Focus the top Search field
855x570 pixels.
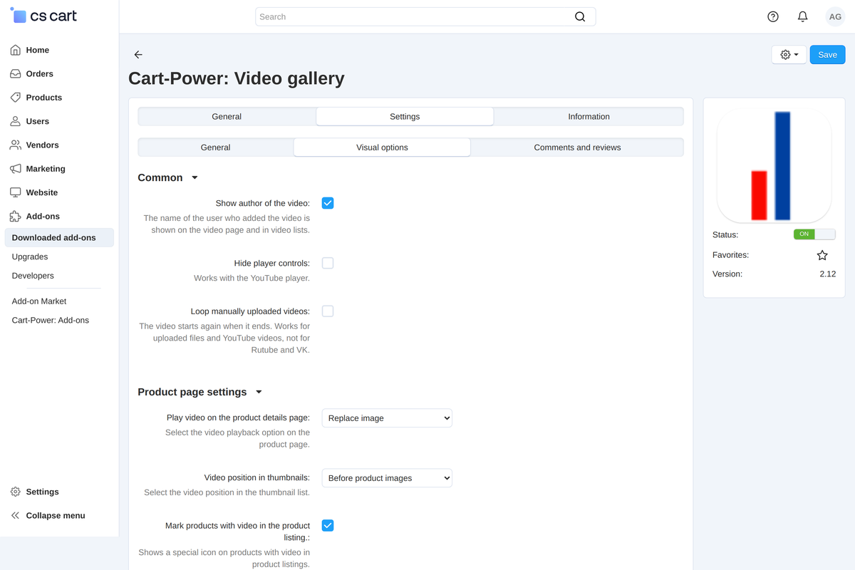(x=425, y=16)
